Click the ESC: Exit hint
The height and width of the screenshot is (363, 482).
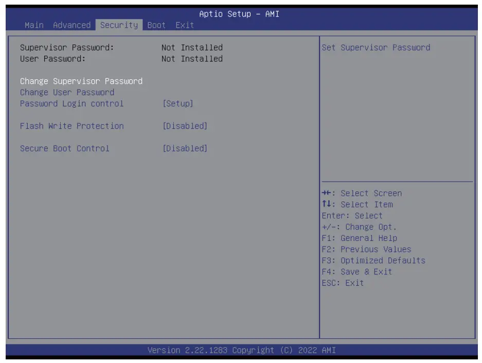coord(343,283)
